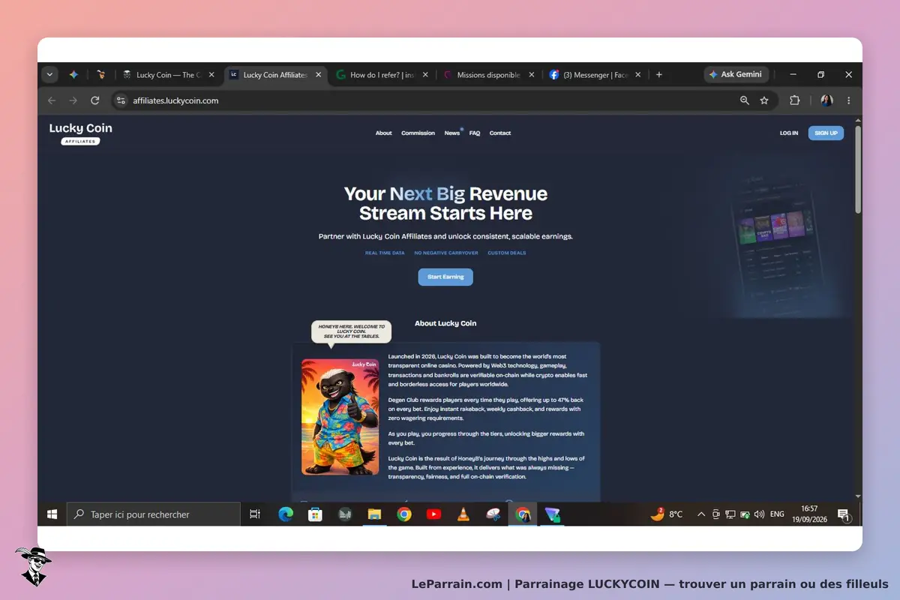This screenshot has height=600, width=900.
Task: Click the Start Earning button
Action: 445,277
